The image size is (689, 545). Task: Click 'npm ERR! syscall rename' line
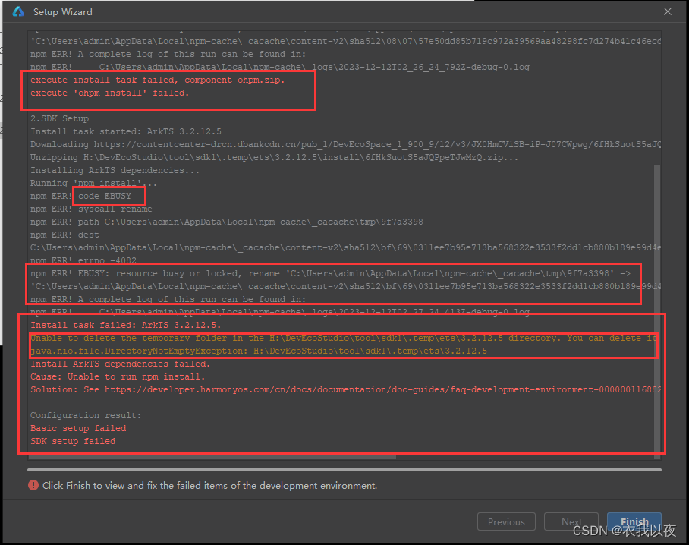click(91, 209)
